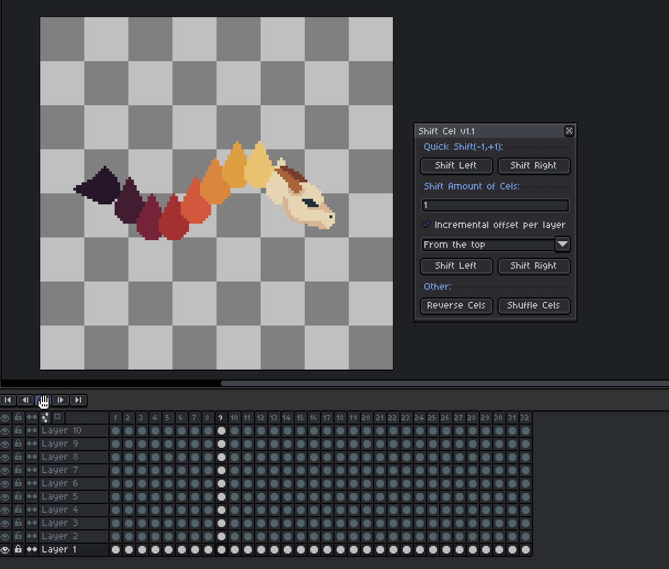Toggle continuous mode for all layers in header

point(32,418)
